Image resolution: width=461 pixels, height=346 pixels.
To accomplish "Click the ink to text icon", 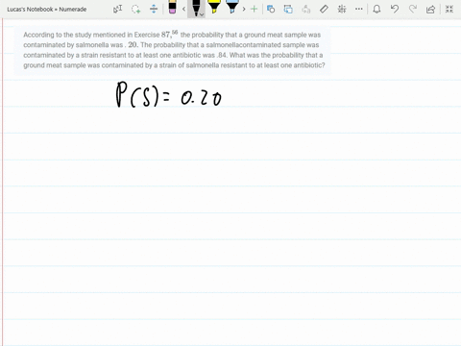I will coord(306,9).
